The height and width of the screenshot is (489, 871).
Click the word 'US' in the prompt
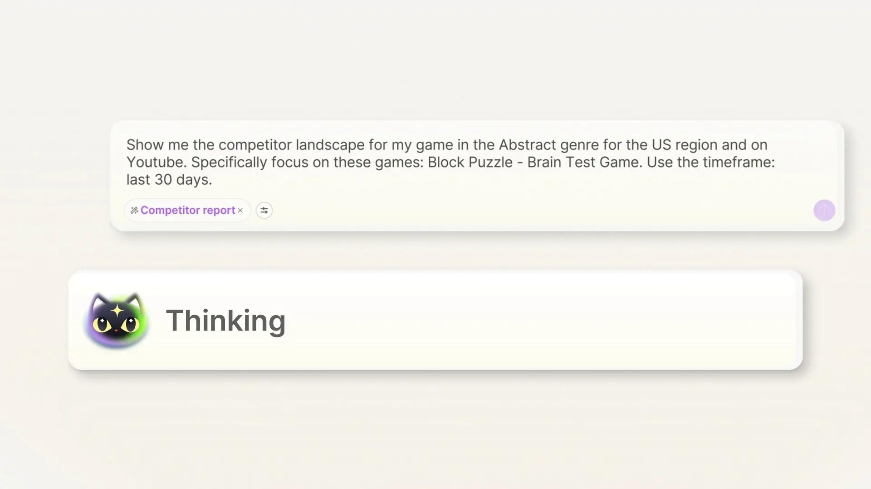(661, 145)
